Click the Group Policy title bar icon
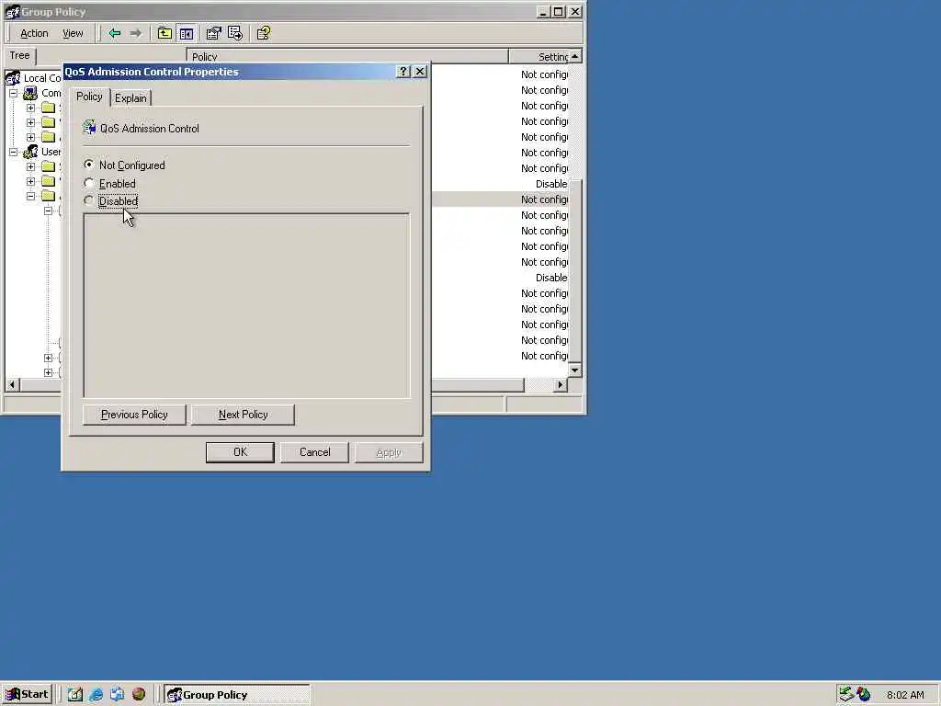The width and height of the screenshot is (941, 706). coord(13,11)
